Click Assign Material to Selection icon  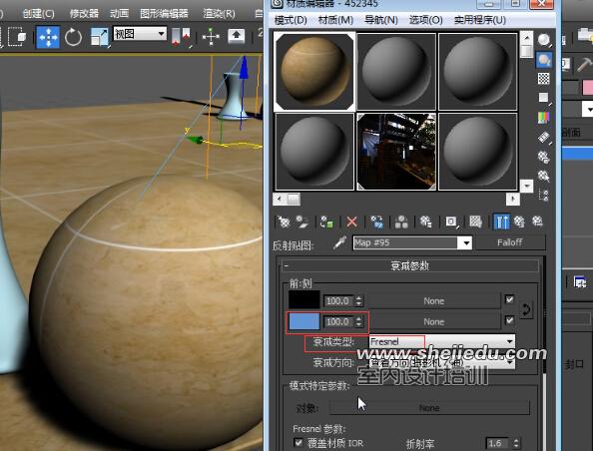click(327, 222)
